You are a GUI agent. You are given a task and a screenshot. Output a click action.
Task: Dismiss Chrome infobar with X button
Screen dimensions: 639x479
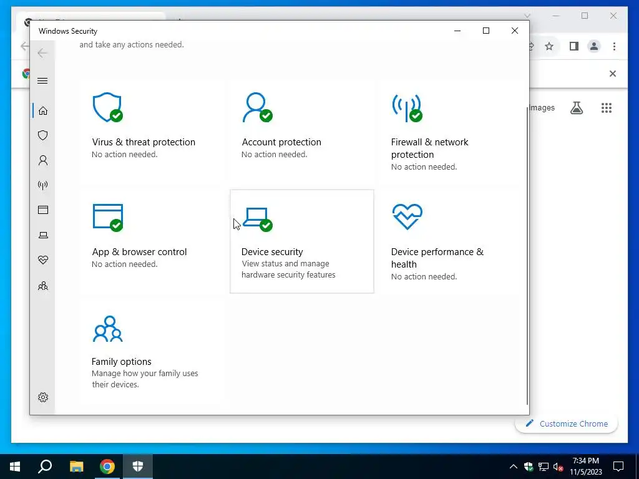tap(613, 74)
